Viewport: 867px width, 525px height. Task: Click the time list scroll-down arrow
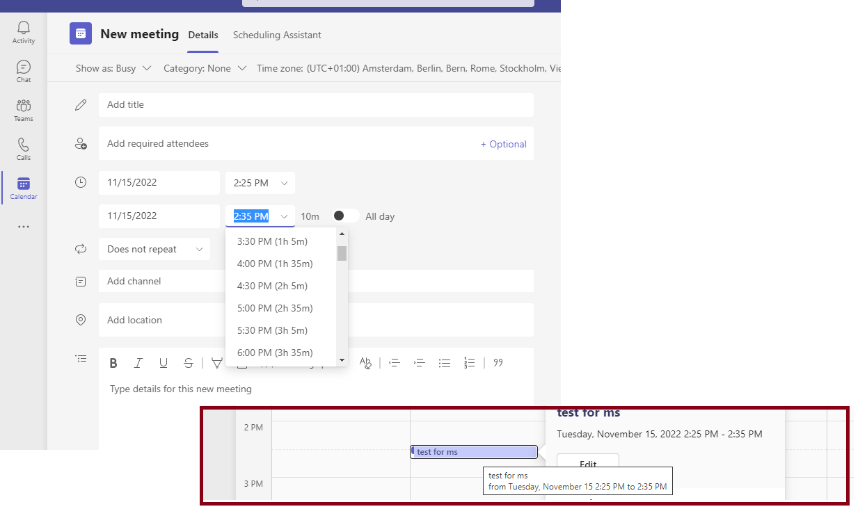tap(342, 360)
